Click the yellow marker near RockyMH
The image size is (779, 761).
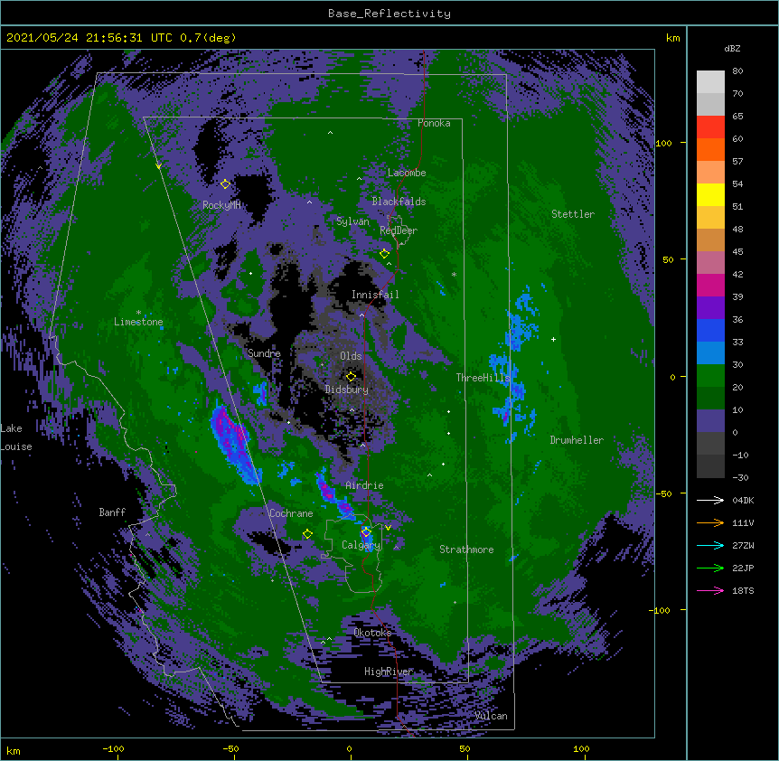(x=225, y=183)
